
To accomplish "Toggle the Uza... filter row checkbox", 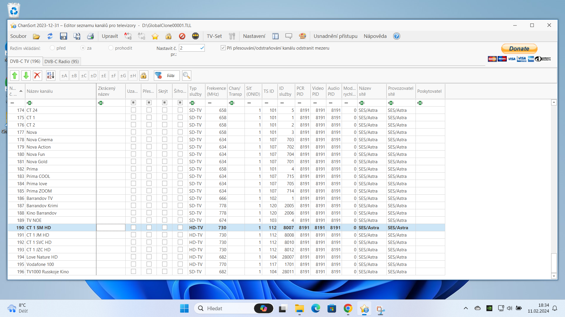I will click(133, 103).
